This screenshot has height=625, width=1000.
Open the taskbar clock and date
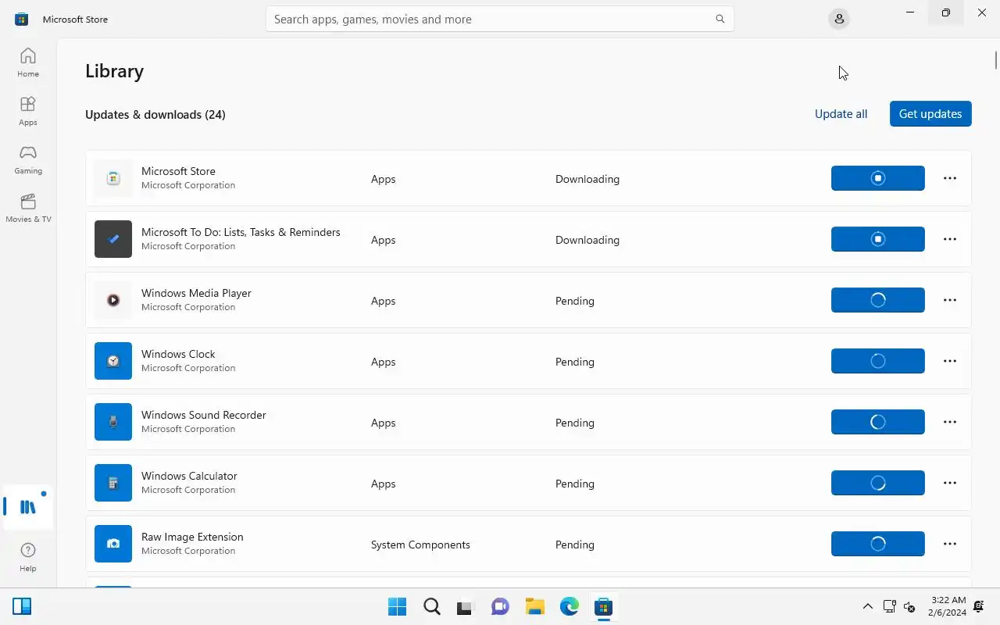click(x=948, y=606)
